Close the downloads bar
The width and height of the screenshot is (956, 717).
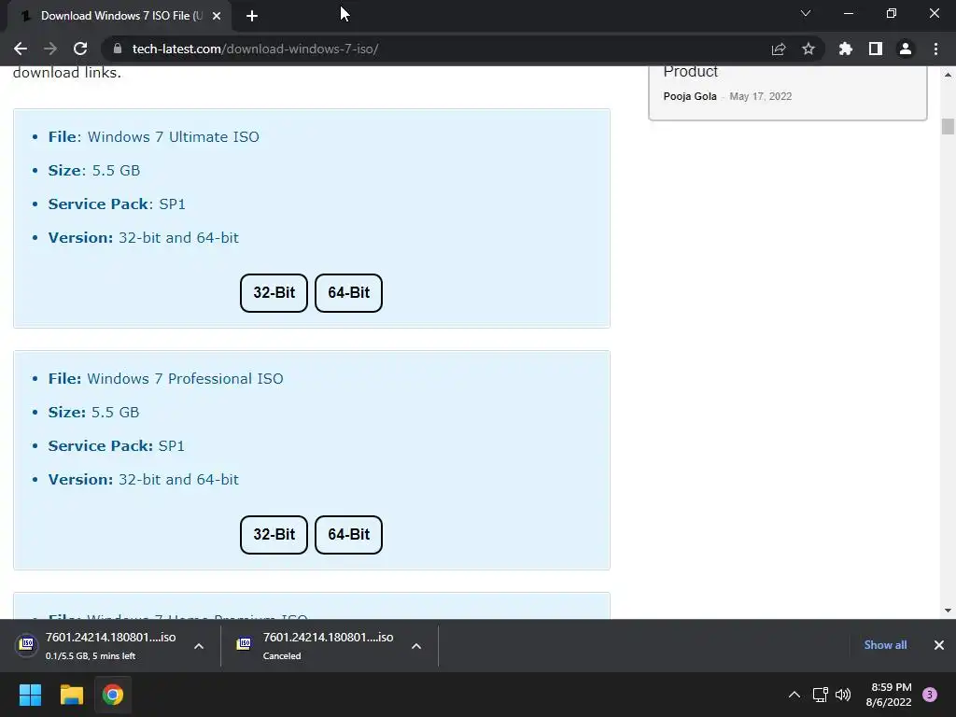[939, 645]
